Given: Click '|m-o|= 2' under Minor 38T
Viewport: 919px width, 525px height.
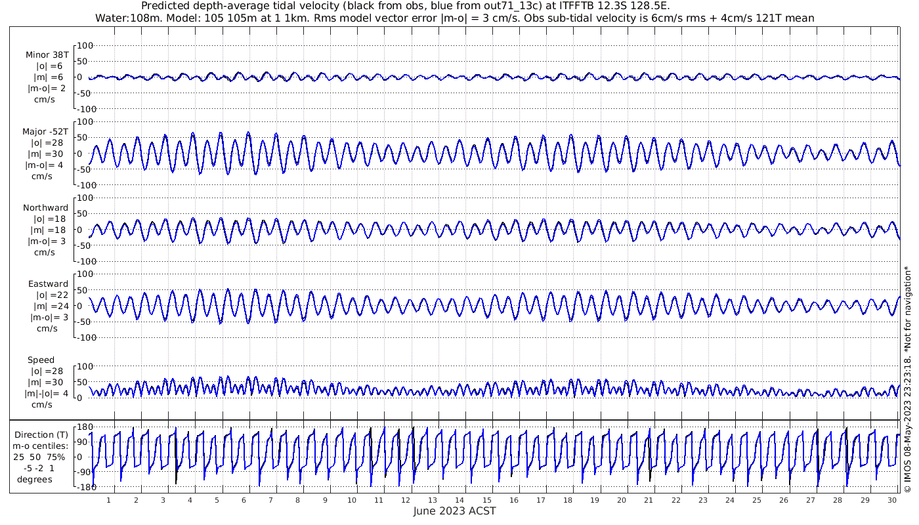Looking at the screenshot, I should (x=45, y=89).
